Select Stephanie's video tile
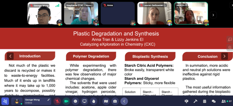This screenshot has height=106, width=233. [x=81, y=13]
